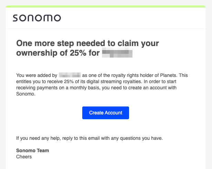This screenshot has height=169, width=212.
Task: Click 'Sonomo.' ending the body paragraph
Action: point(25,93)
